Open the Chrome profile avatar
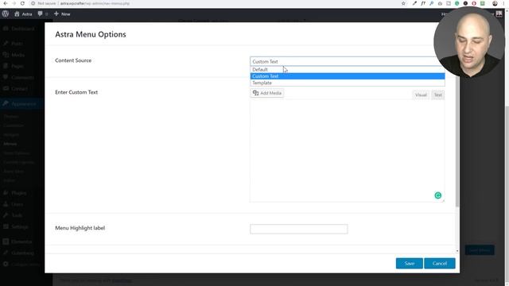Image resolution: width=509 pixels, height=286 pixels. (x=495, y=3)
